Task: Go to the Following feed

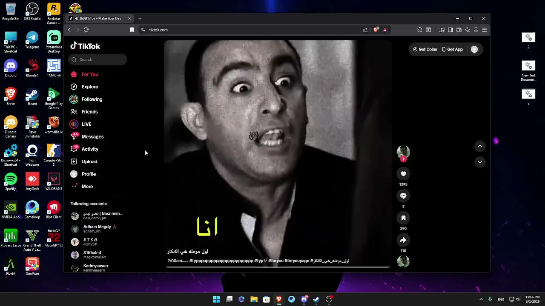Action: (x=86, y=99)
